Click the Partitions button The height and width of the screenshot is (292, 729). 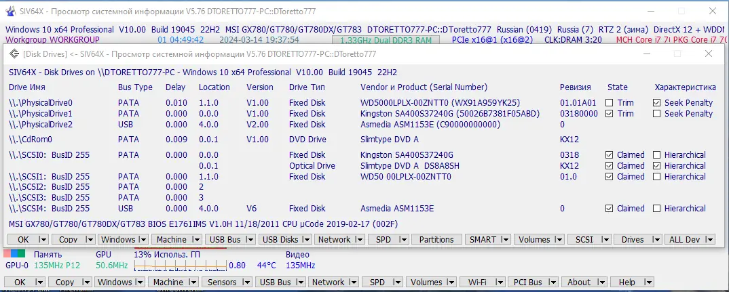coord(436,240)
